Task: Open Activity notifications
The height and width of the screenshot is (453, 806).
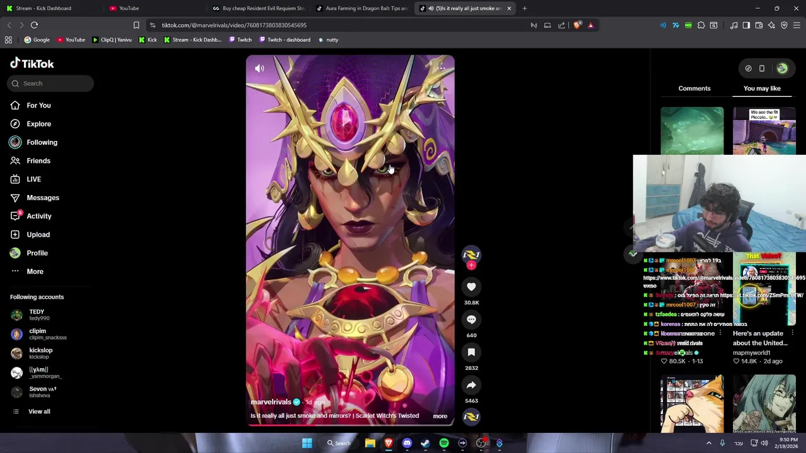Action: pos(39,216)
